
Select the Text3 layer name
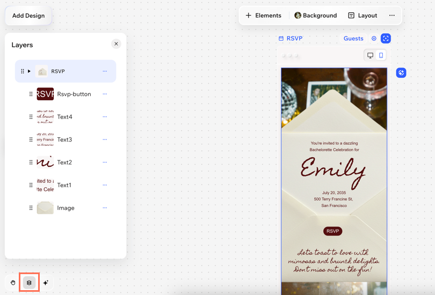coord(64,139)
